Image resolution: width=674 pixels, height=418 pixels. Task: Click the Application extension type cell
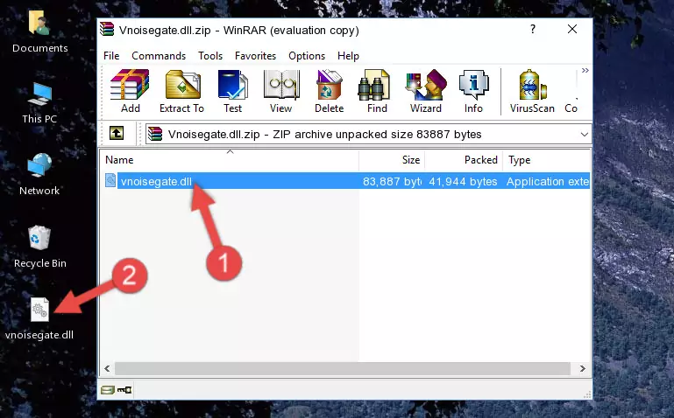(548, 182)
